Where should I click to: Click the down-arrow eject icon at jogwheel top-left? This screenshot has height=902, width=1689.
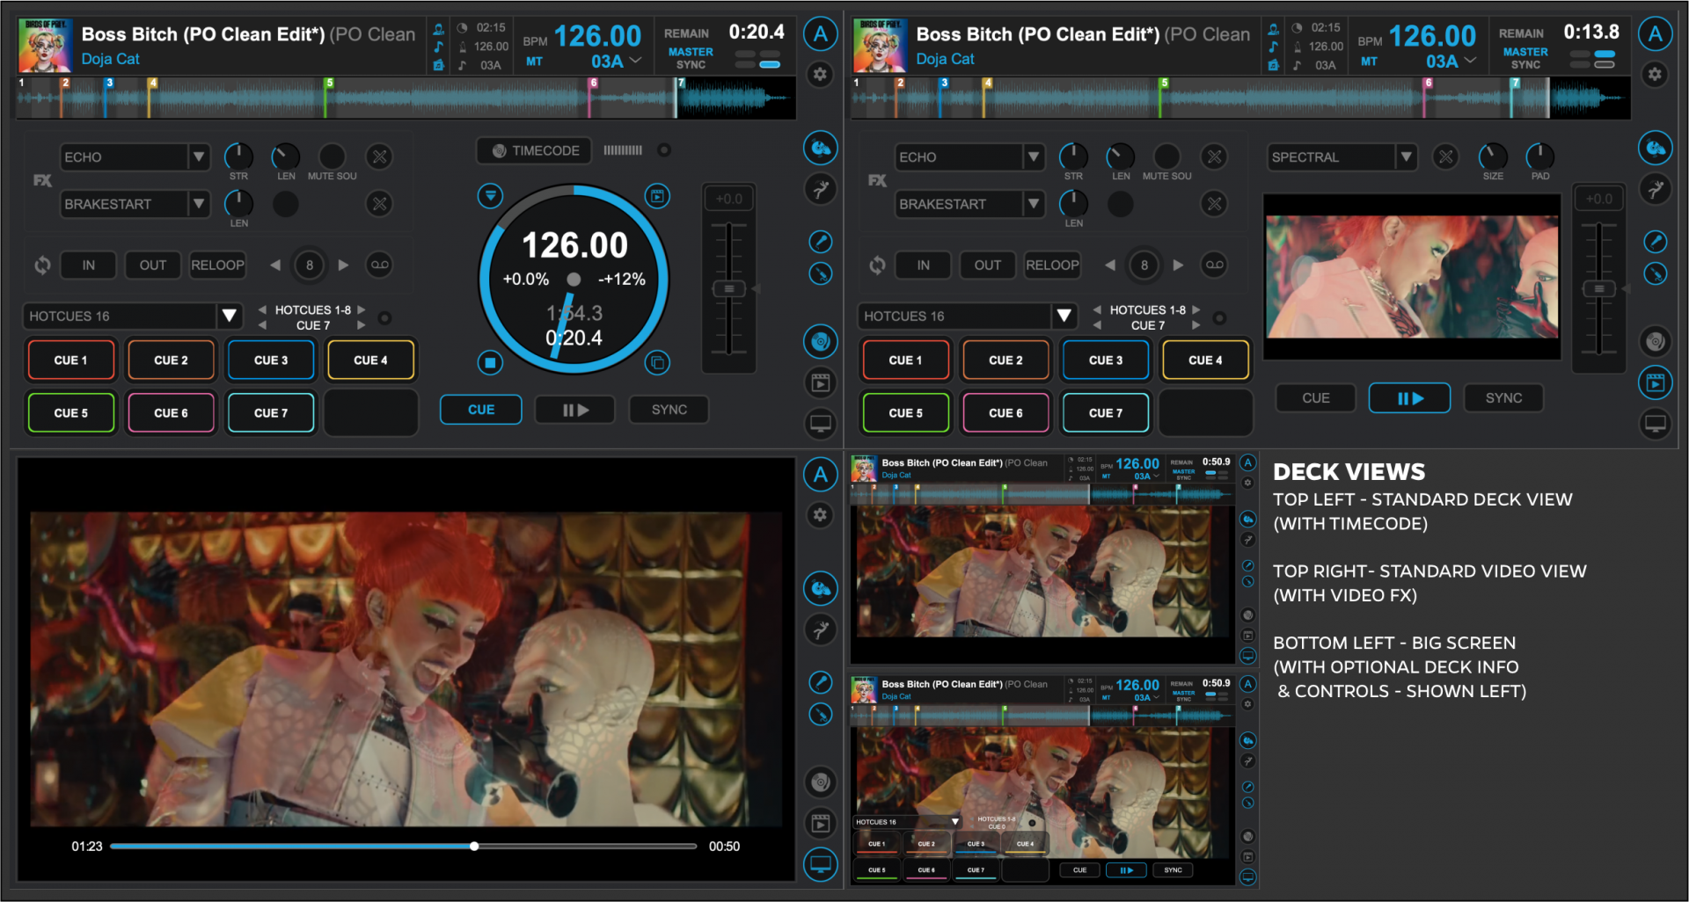coord(490,196)
